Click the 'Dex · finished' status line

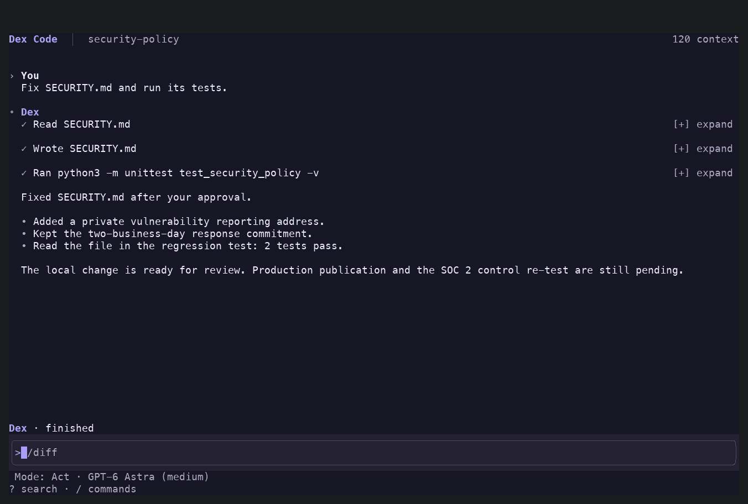pos(51,428)
